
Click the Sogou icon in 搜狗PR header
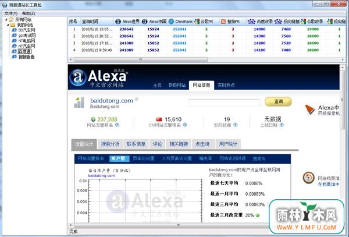[x=223, y=22]
